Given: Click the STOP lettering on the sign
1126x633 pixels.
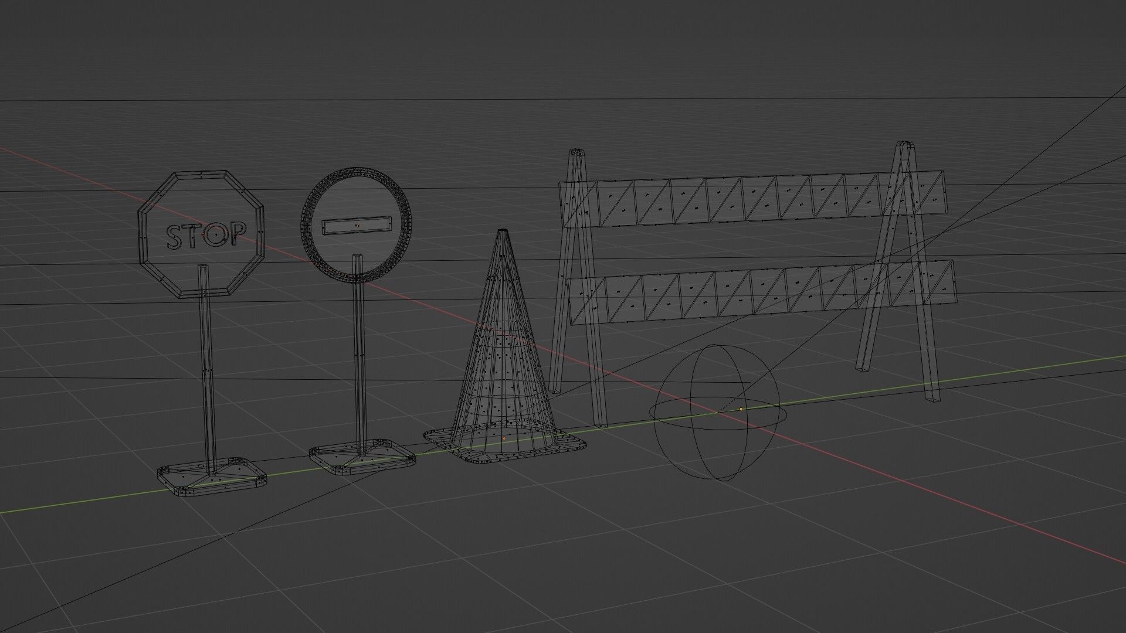Looking at the screenshot, I should click(x=206, y=235).
